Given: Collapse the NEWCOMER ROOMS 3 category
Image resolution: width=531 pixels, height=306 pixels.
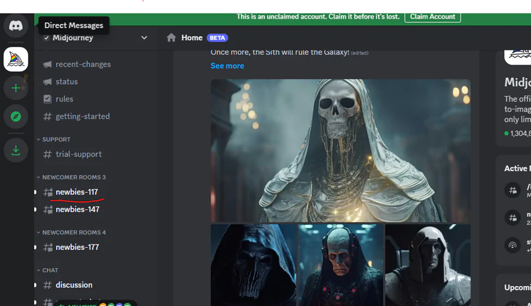Looking at the screenshot, I should click(74, 177).
